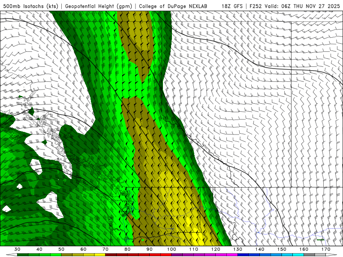Click the color bar label "90"
This screenshot has width=343, height=257.
click(149, 249)
